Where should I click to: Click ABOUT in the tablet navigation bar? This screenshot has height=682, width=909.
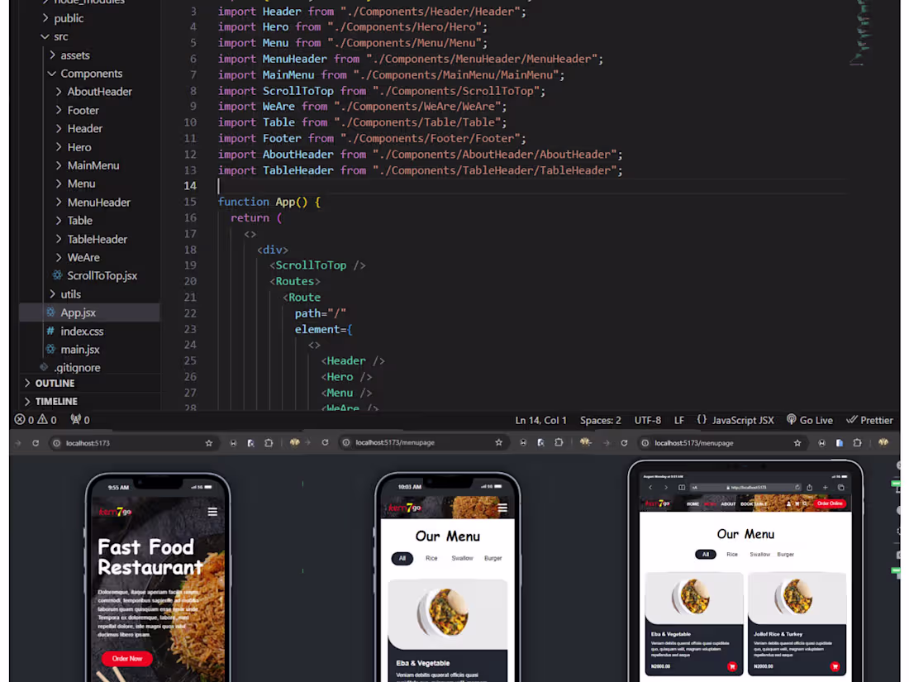[729, 503]
